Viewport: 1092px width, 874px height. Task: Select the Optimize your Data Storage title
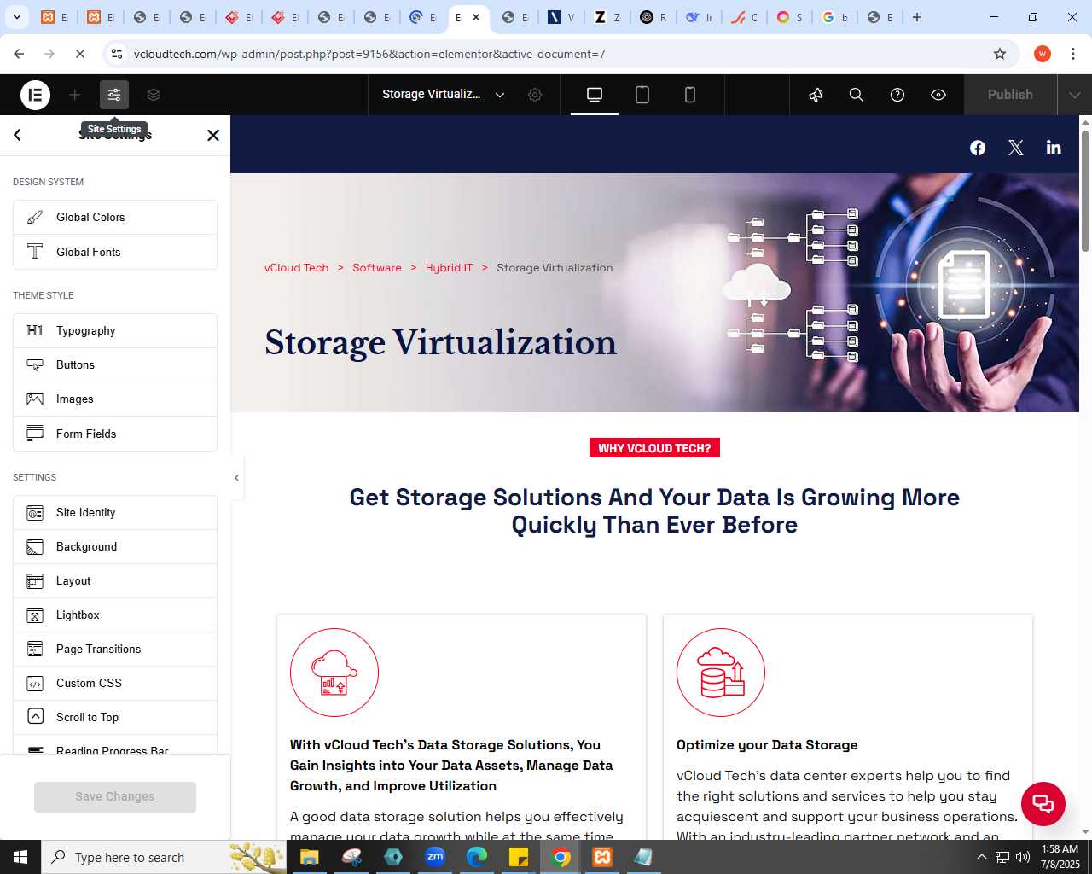tap(767, 745)
